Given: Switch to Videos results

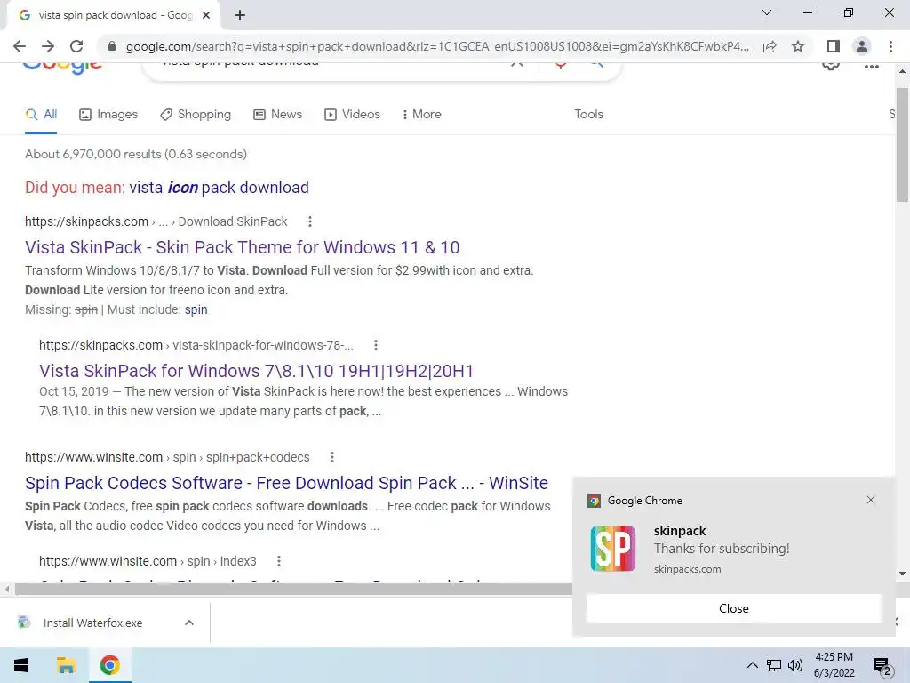Looking at the screenshot, I should [352, 115].
